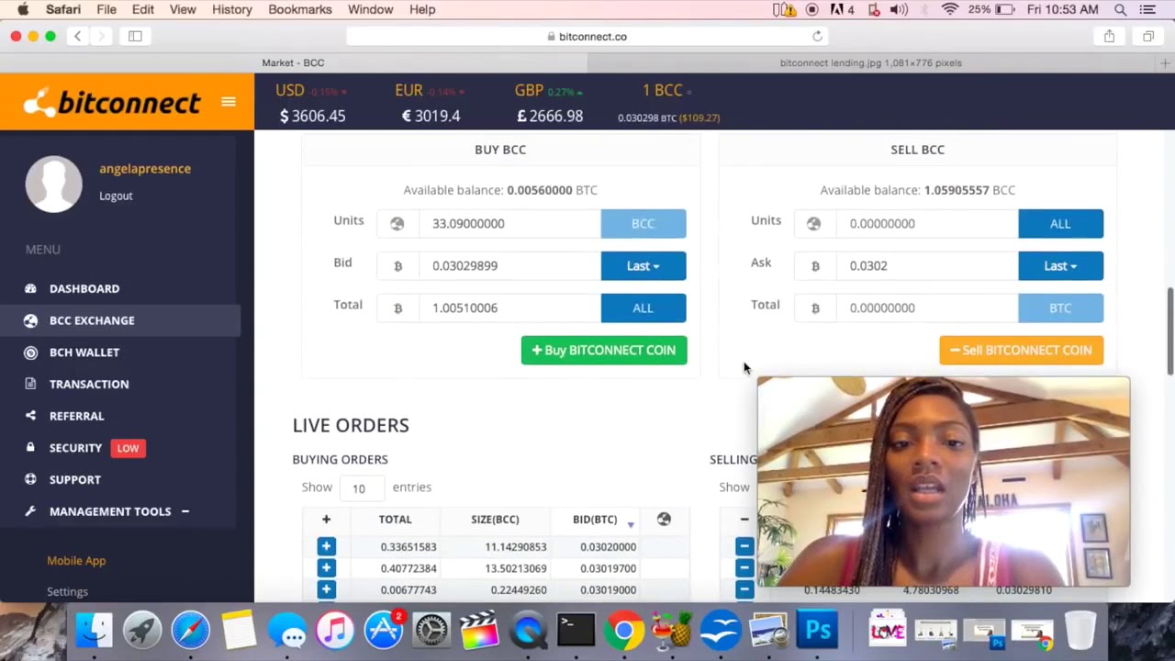Viewport: 1175px width, 661px height.
Task: Click ALL button beside sell Units
Action: [x=1060, y=223]
